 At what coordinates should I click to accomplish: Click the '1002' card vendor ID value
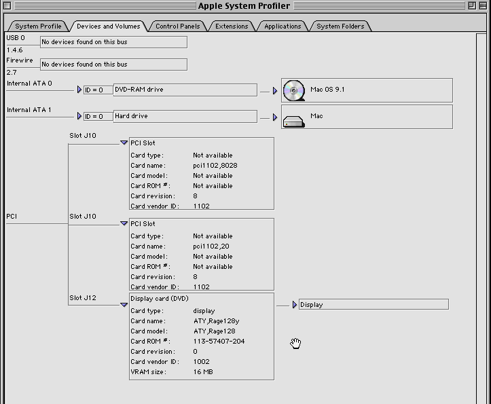pos(201,362)
